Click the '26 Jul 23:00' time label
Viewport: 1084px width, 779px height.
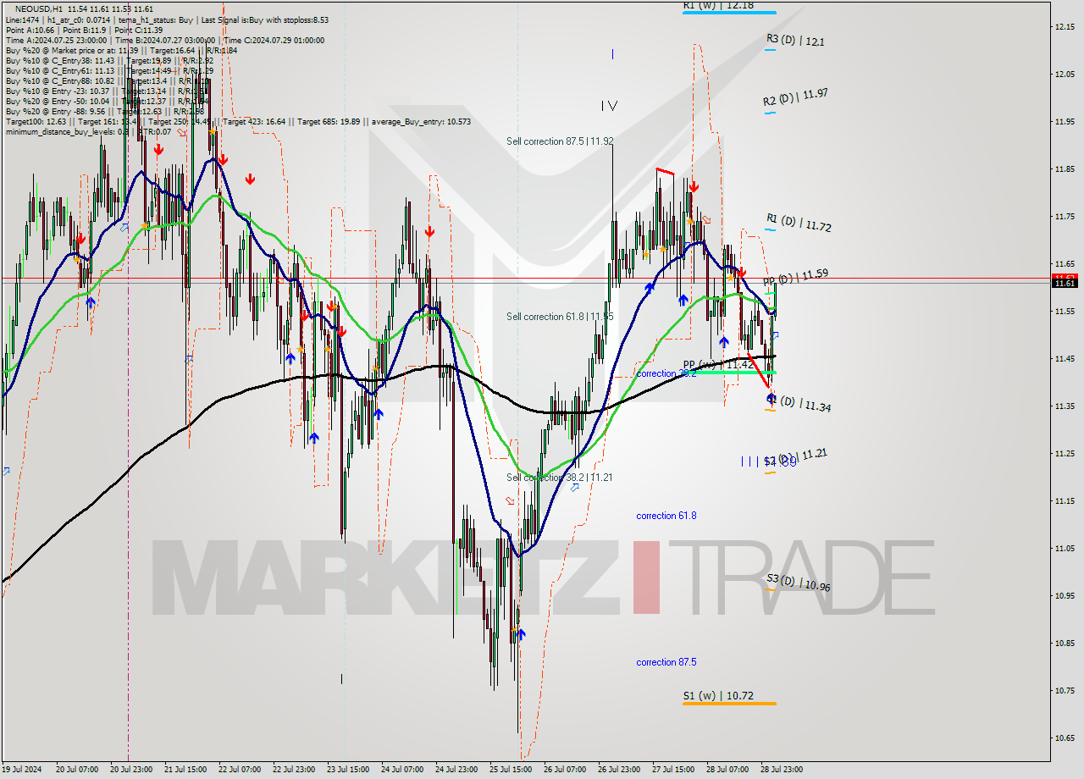pyautogui.click(x=619, y=770)
